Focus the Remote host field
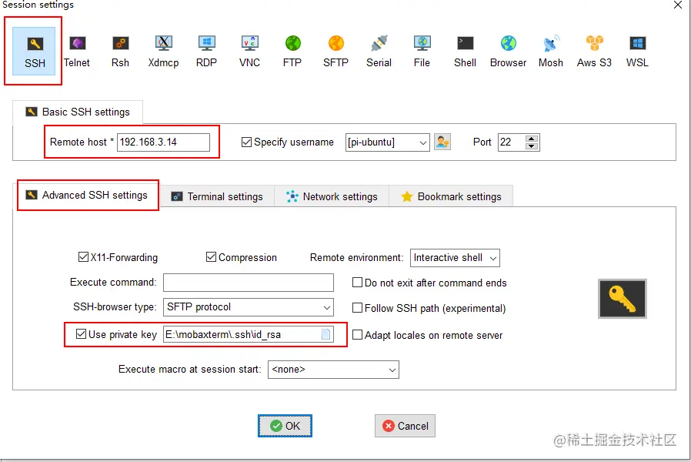The image size is (691, 462). point(163,142)
